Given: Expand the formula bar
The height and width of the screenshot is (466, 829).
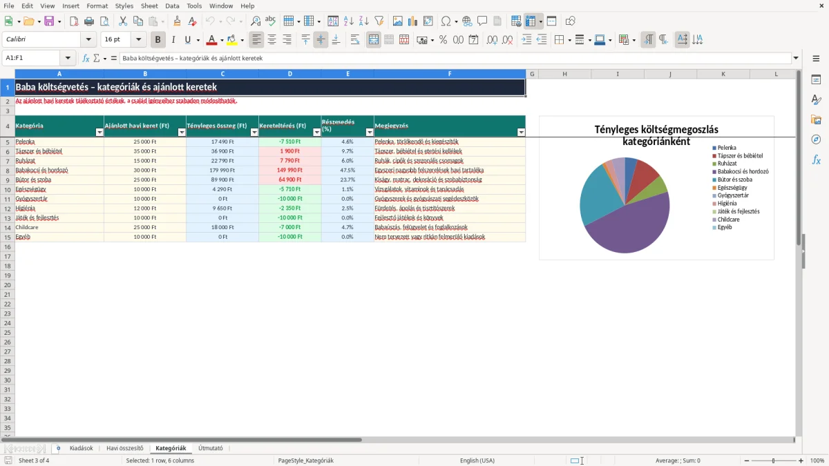Looking at the screenshot, I should point(796,58).
